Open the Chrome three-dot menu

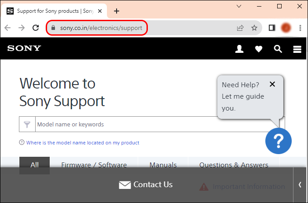(300, 28)
